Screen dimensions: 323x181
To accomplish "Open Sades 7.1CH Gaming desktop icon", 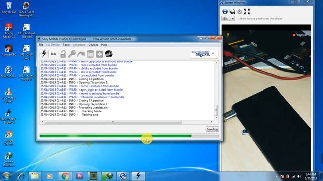I will 26,9.
